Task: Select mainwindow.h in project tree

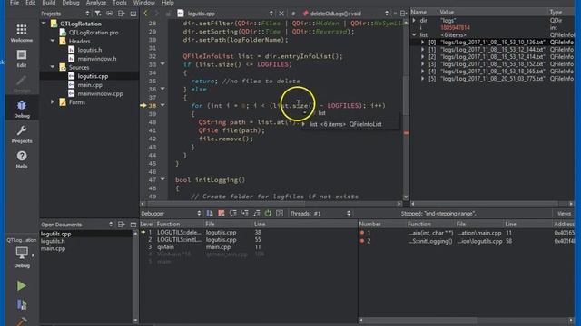Action: 97,58
